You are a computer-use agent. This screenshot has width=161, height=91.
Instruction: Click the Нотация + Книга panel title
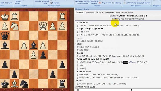82,9
